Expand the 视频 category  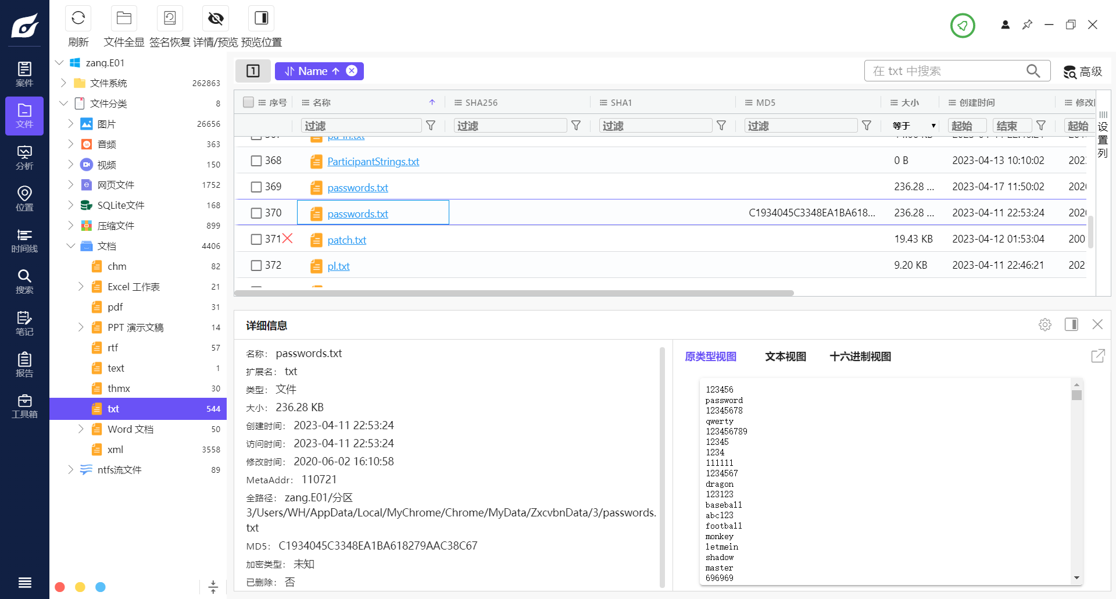point(70,164)
